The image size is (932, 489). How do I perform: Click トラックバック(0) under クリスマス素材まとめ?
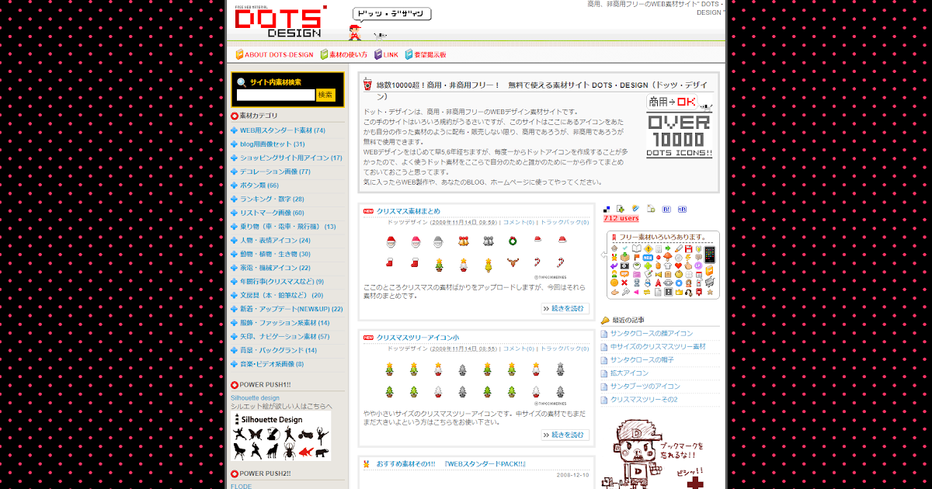(x=565, y=222)
